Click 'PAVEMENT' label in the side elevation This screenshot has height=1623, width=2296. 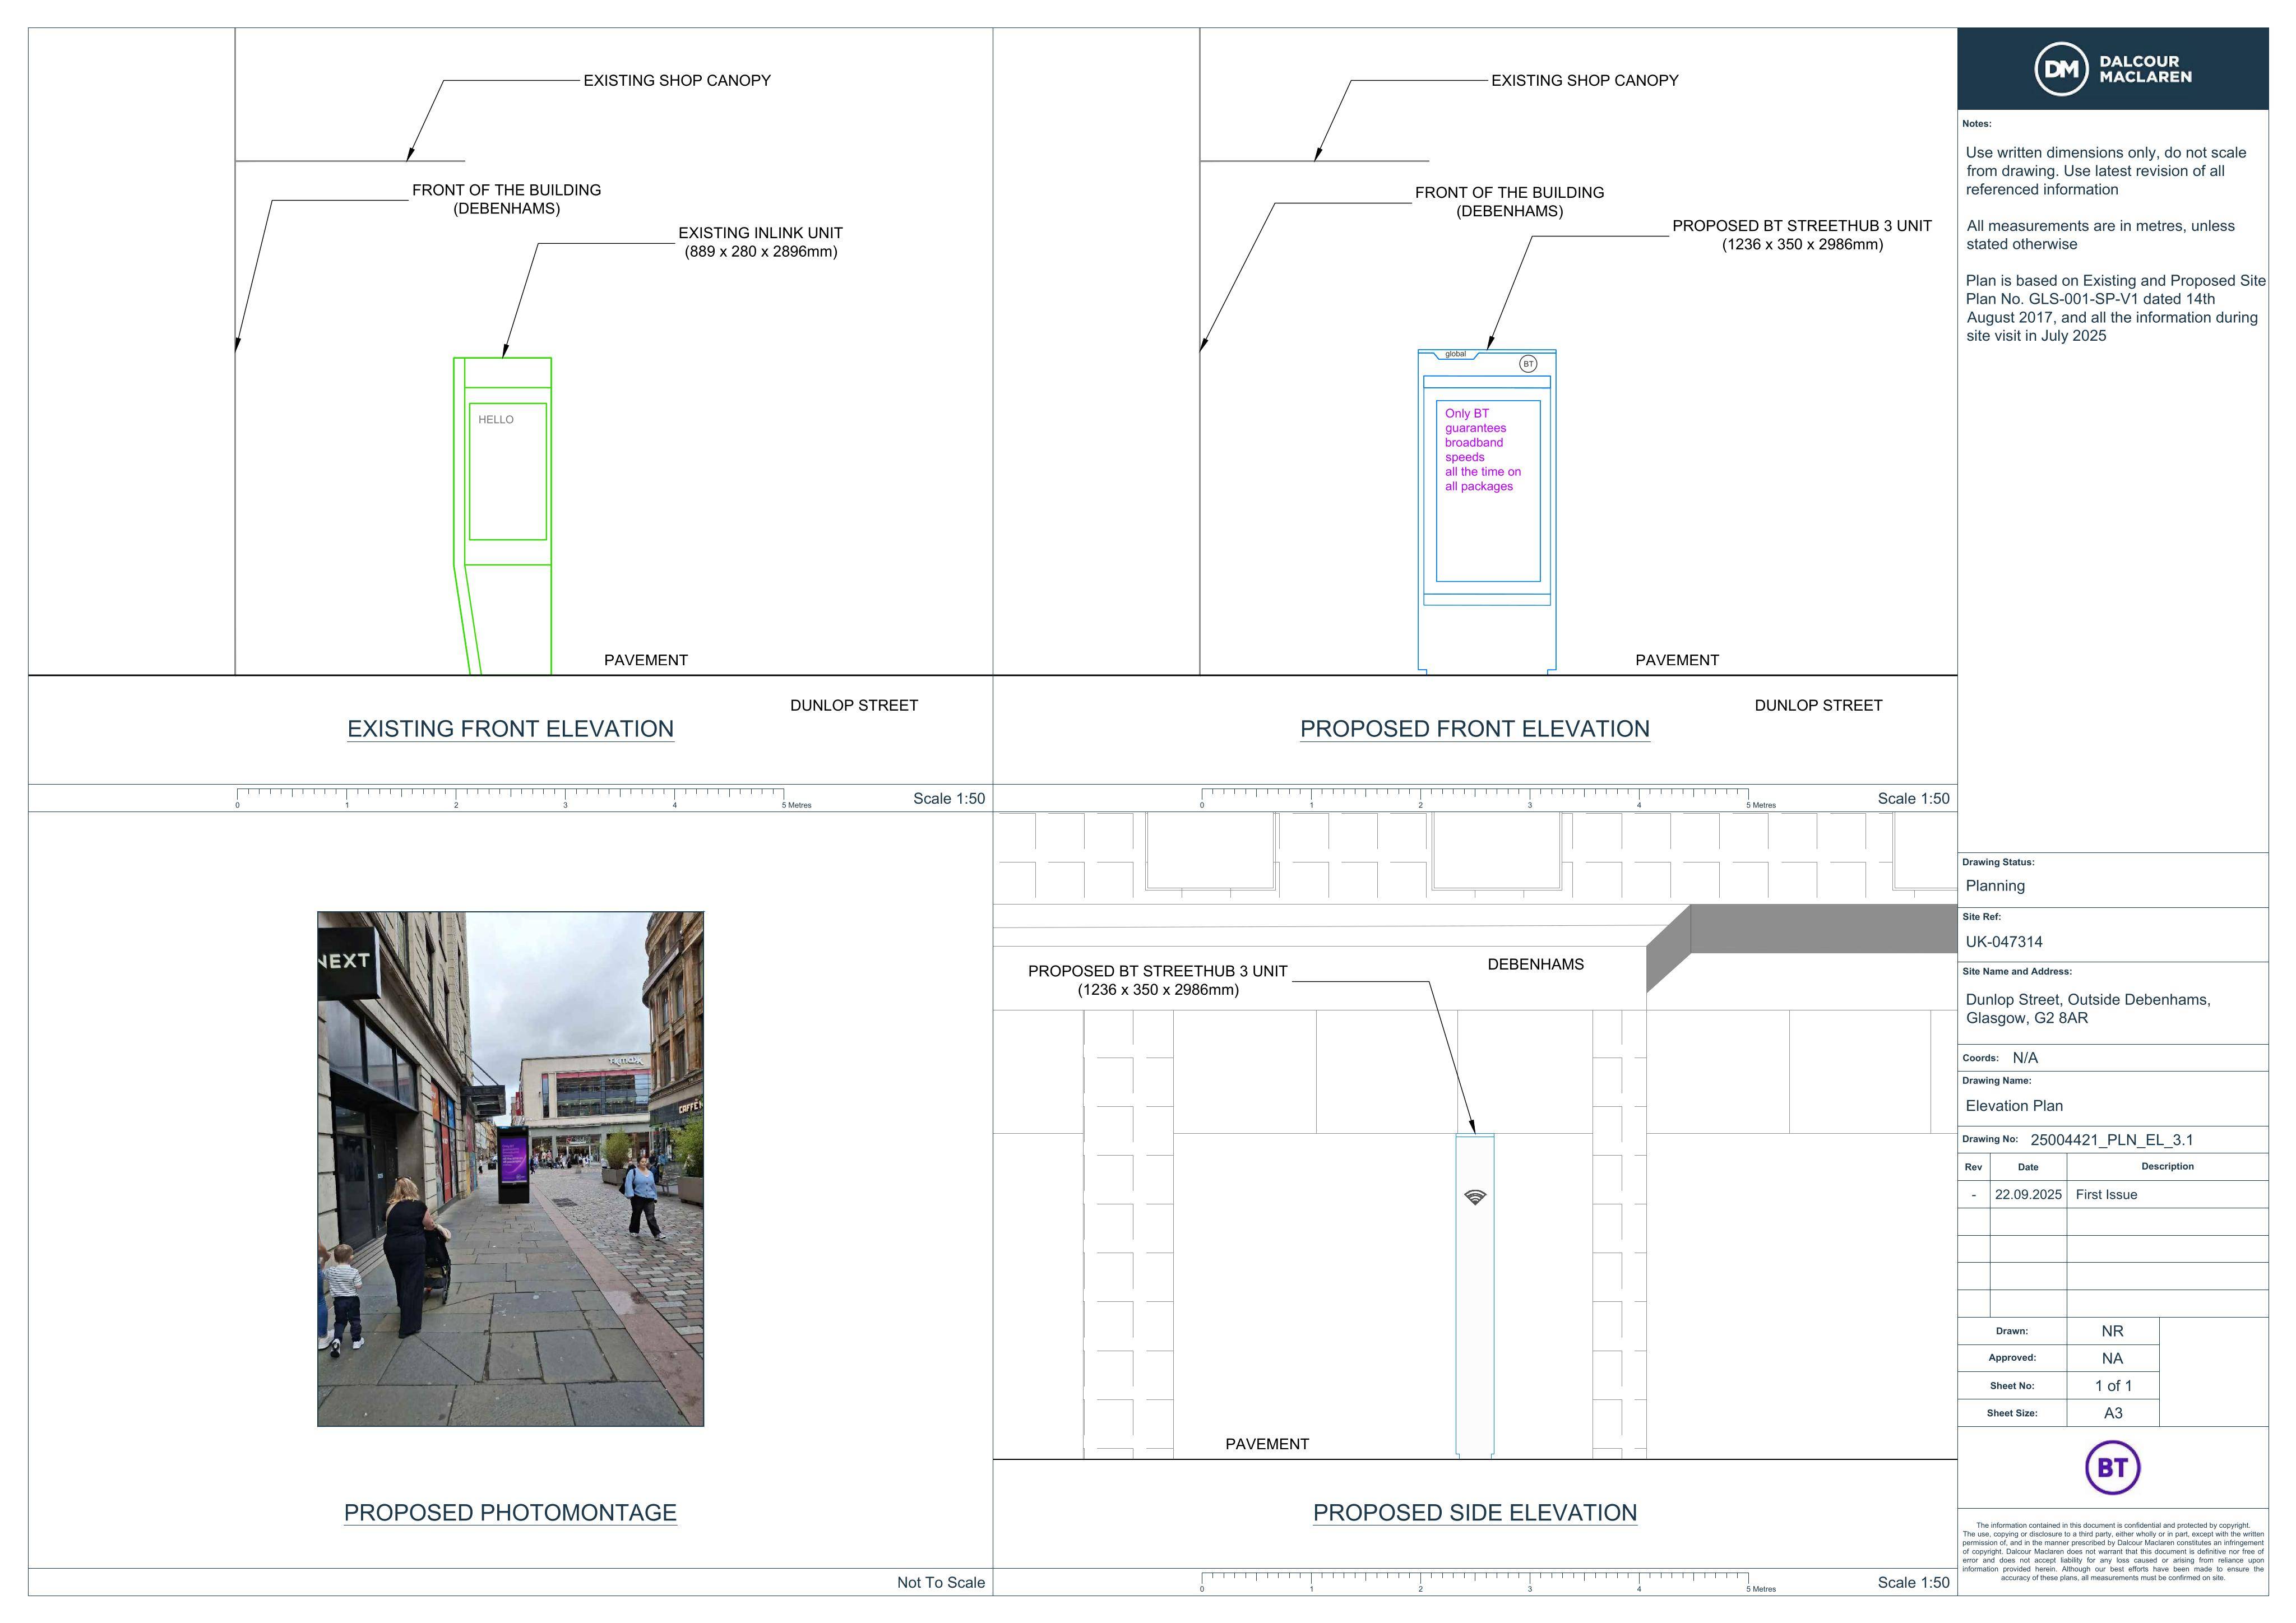point(1267,1444)
